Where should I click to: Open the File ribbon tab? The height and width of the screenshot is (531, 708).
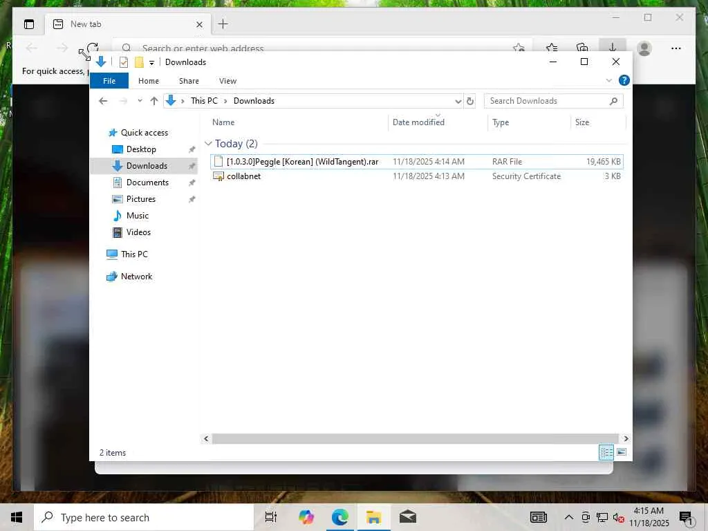point(109,81)
